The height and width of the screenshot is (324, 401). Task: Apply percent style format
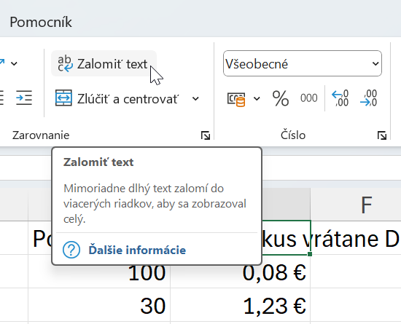tap(280, 98)
